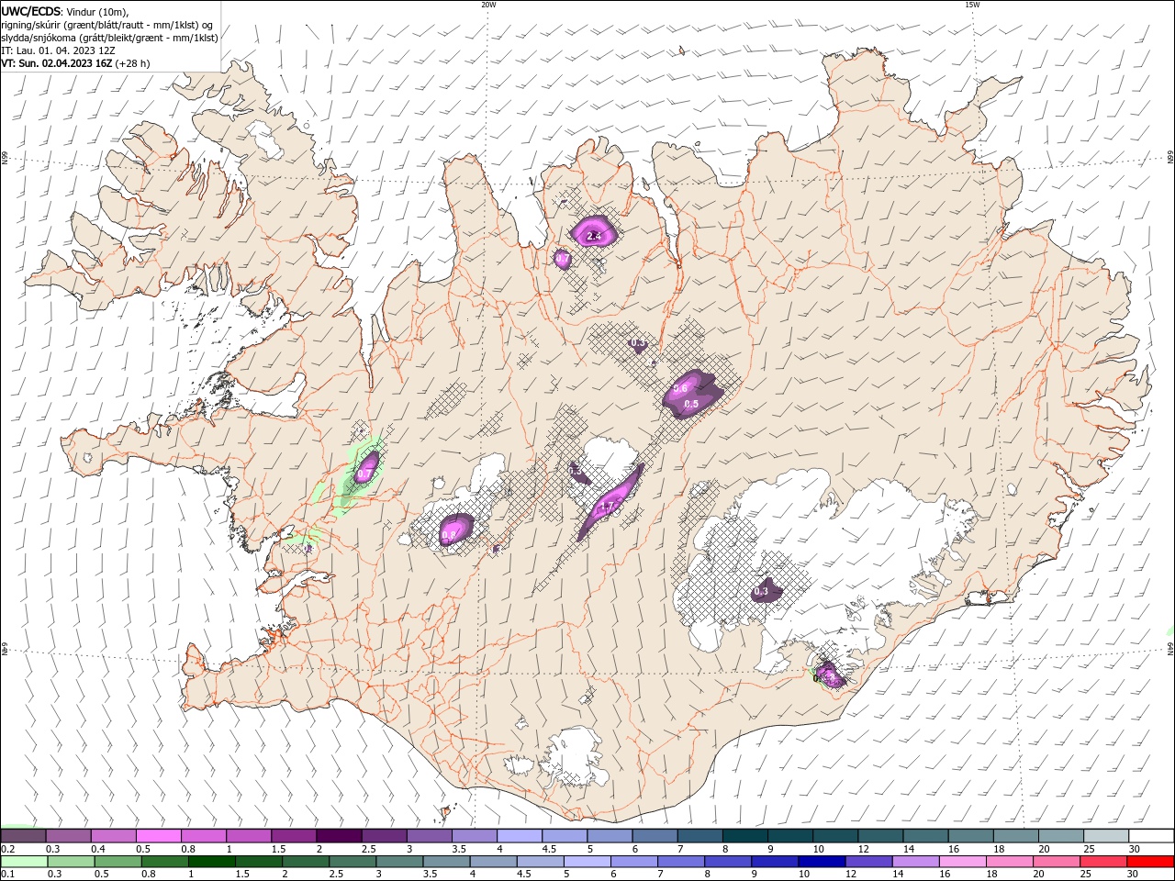Image resolution: width=1175 pixels, height=881 pixels.
Task: Select upper legend swatch between 3 and 3.5
Action: point(429,836)
